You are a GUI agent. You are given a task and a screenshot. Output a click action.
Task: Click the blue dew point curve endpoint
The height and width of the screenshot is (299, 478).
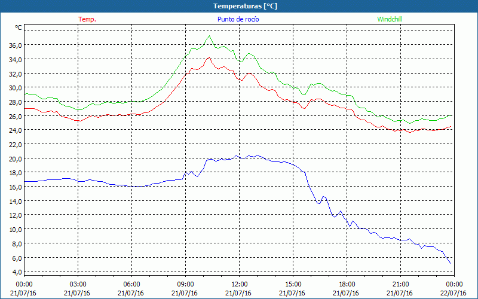[451, 263]
